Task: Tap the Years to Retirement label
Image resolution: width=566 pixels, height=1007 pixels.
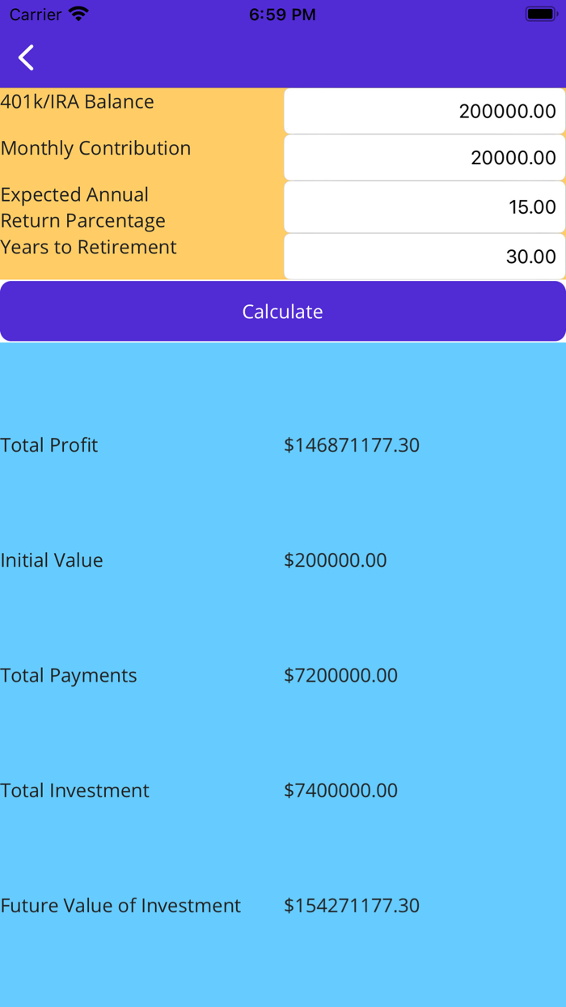Action: tap(89, 247)
